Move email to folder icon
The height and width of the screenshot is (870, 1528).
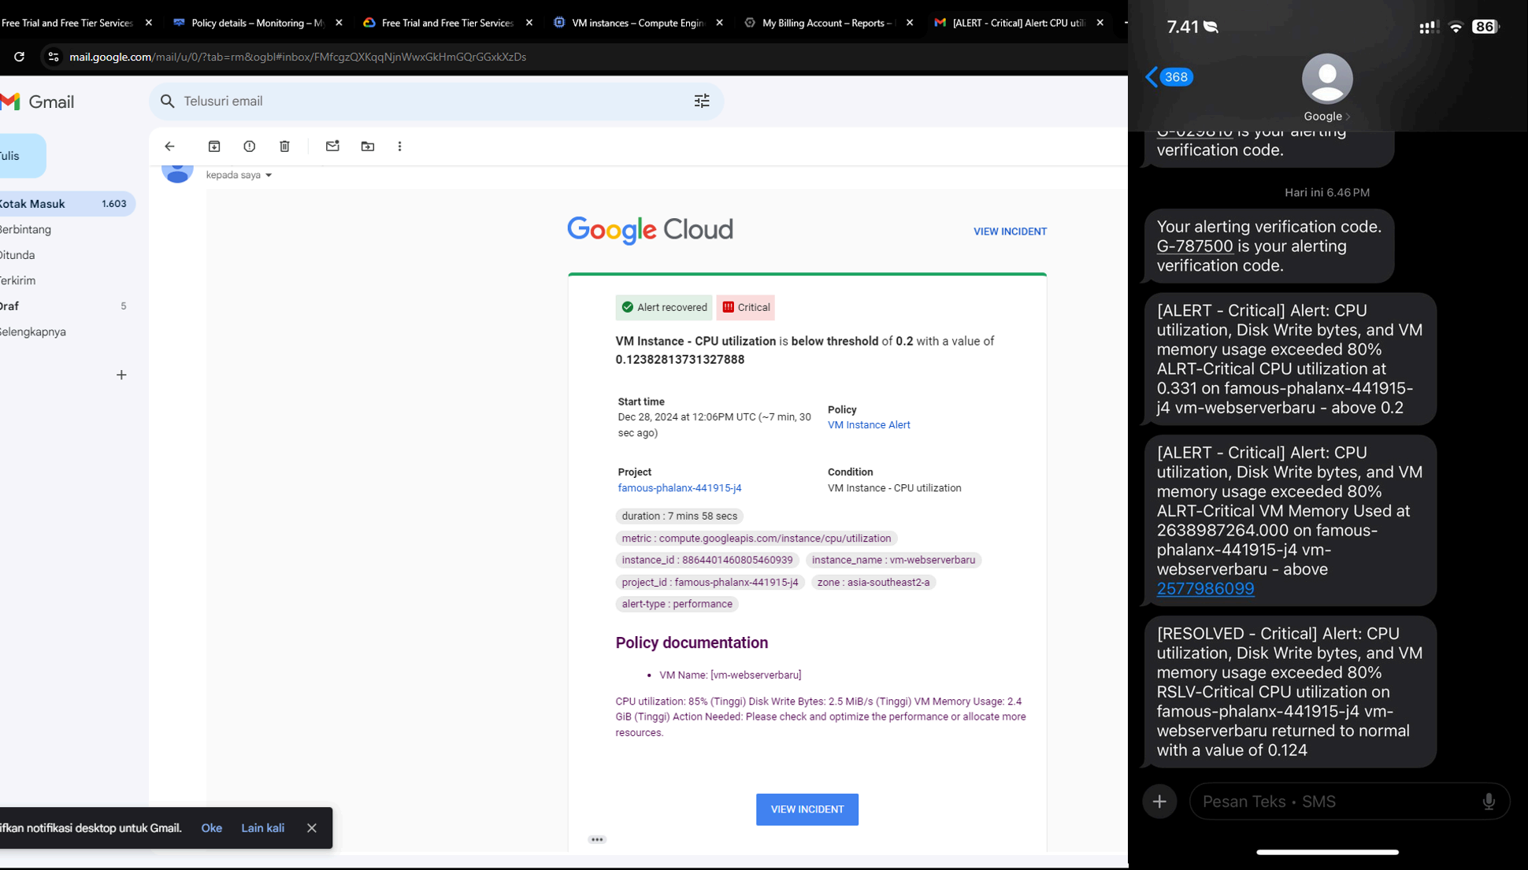coord(368,146)
